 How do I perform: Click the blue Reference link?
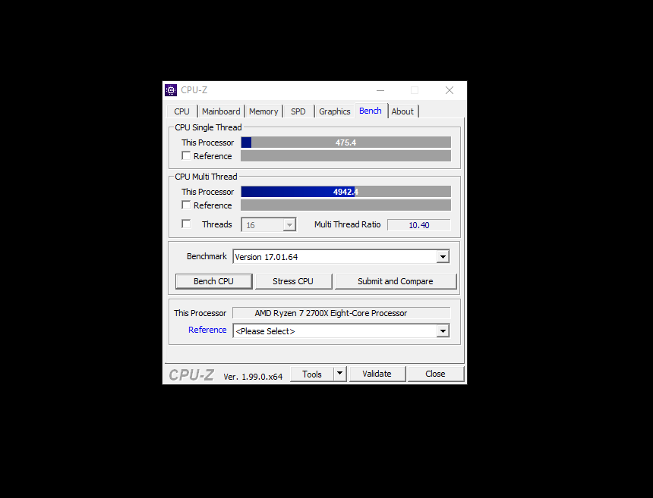pyautogui.click(x=207, y=330)
